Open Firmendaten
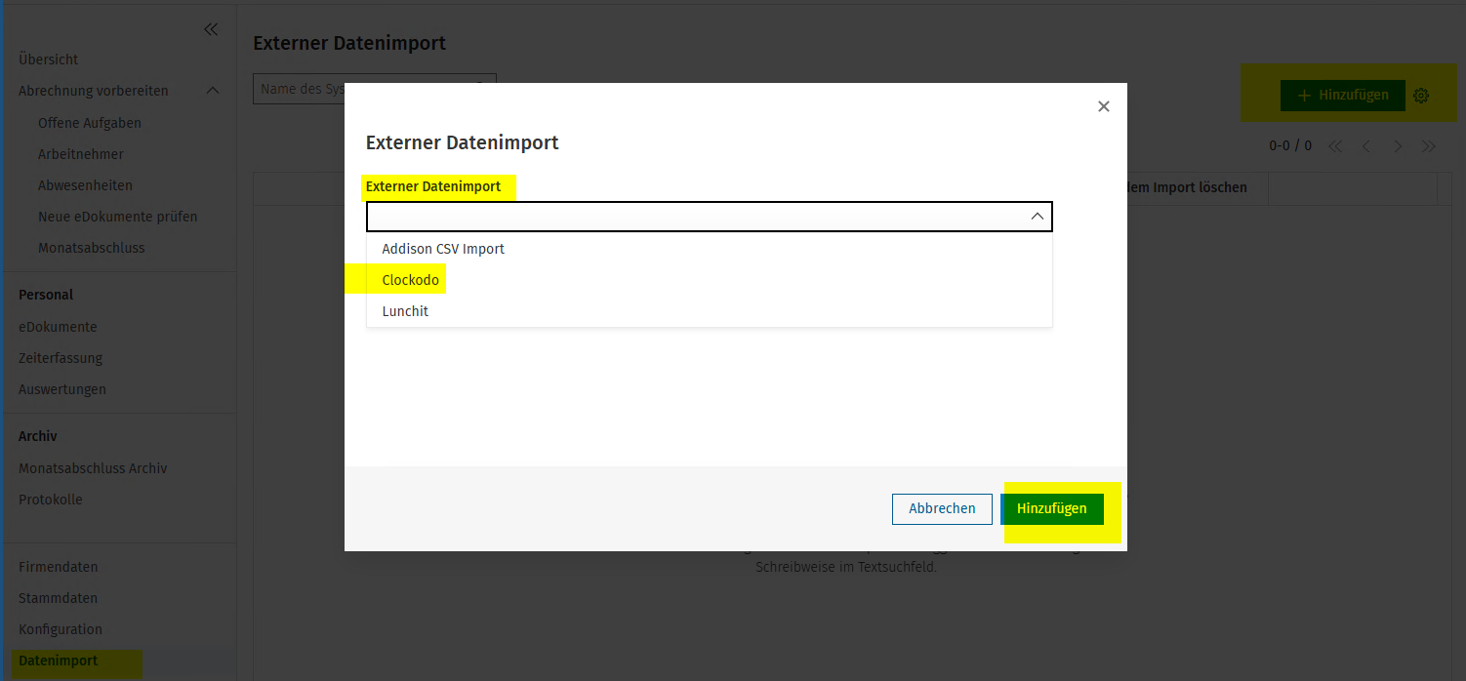1466x681 pixels. 59,567
